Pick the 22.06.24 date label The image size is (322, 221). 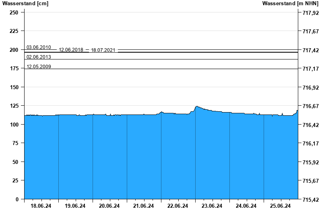point(178,206)
